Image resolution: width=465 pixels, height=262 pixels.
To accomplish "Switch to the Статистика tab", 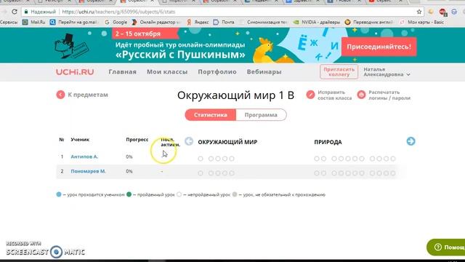I will point(211,115).
